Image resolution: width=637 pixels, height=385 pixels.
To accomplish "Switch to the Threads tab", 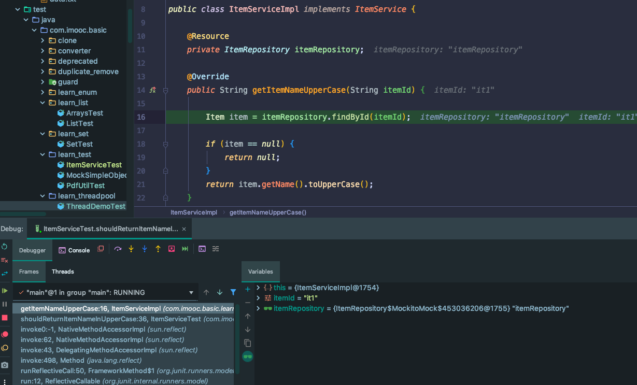I will [63, 272].
